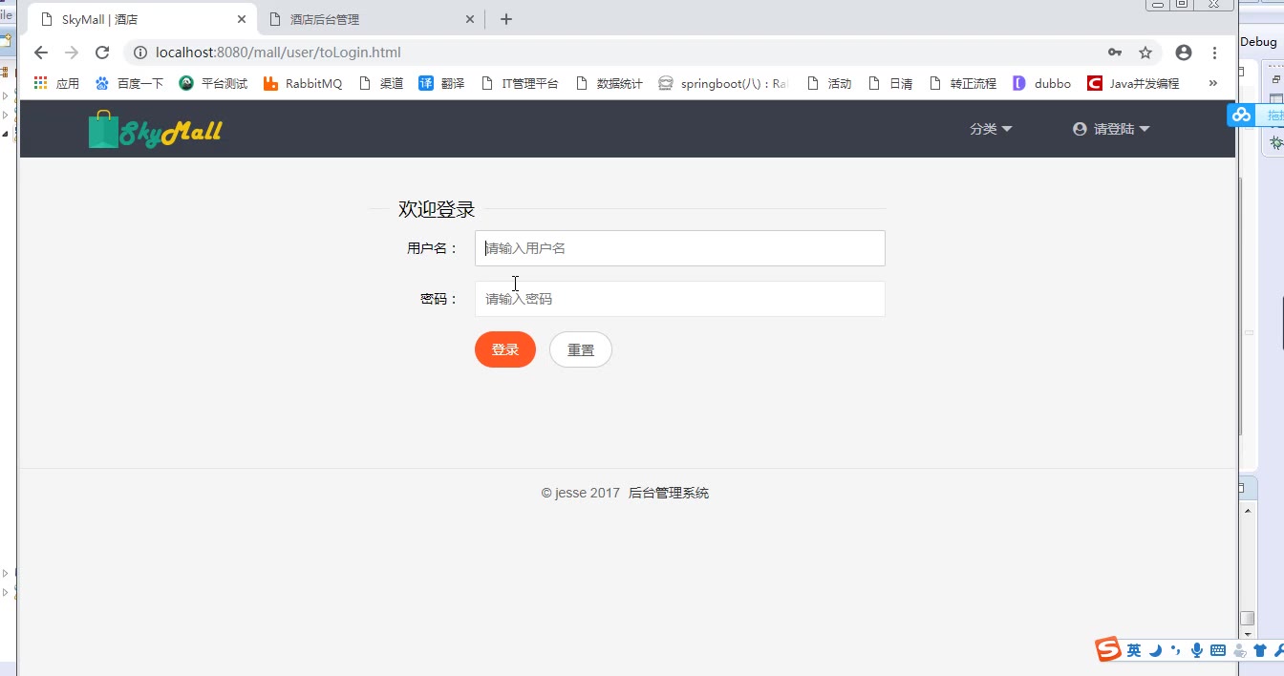Screen dimensions: 1284x676
Task: Show more bookmarks via overflow chevron
Action: pyautogui.click(x=1212, y=83)
